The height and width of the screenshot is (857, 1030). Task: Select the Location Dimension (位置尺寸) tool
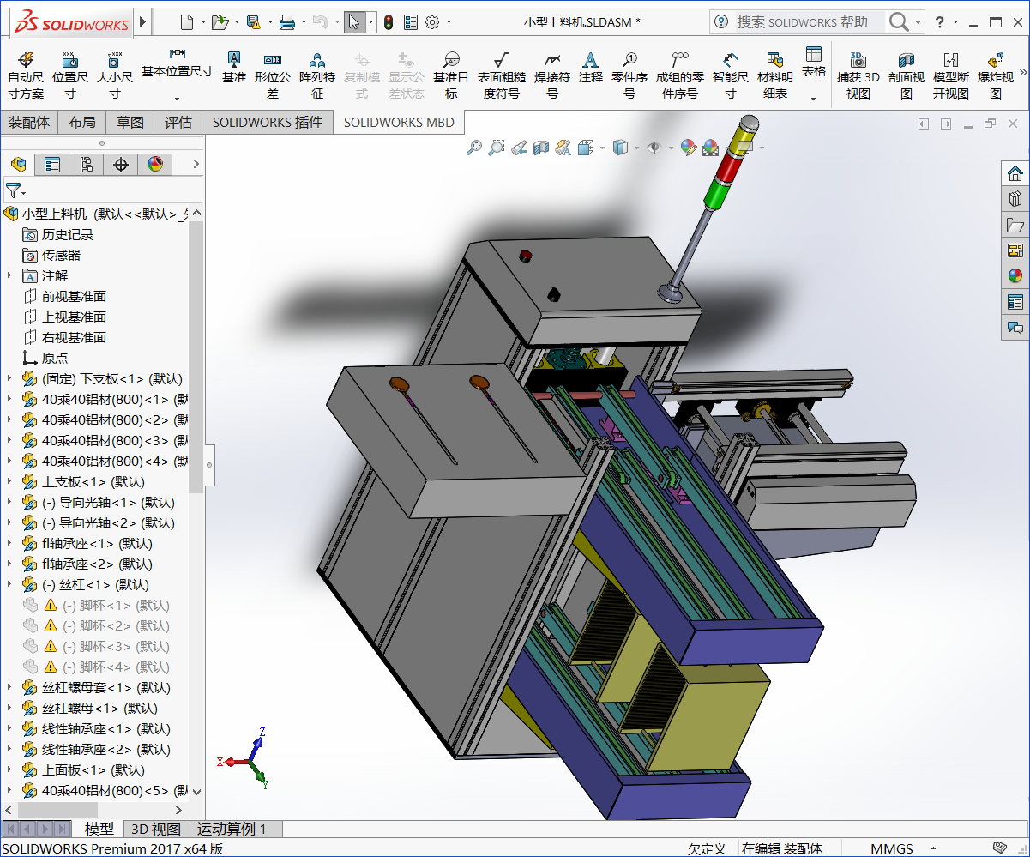pyautogui.click(x=70, y=75)
